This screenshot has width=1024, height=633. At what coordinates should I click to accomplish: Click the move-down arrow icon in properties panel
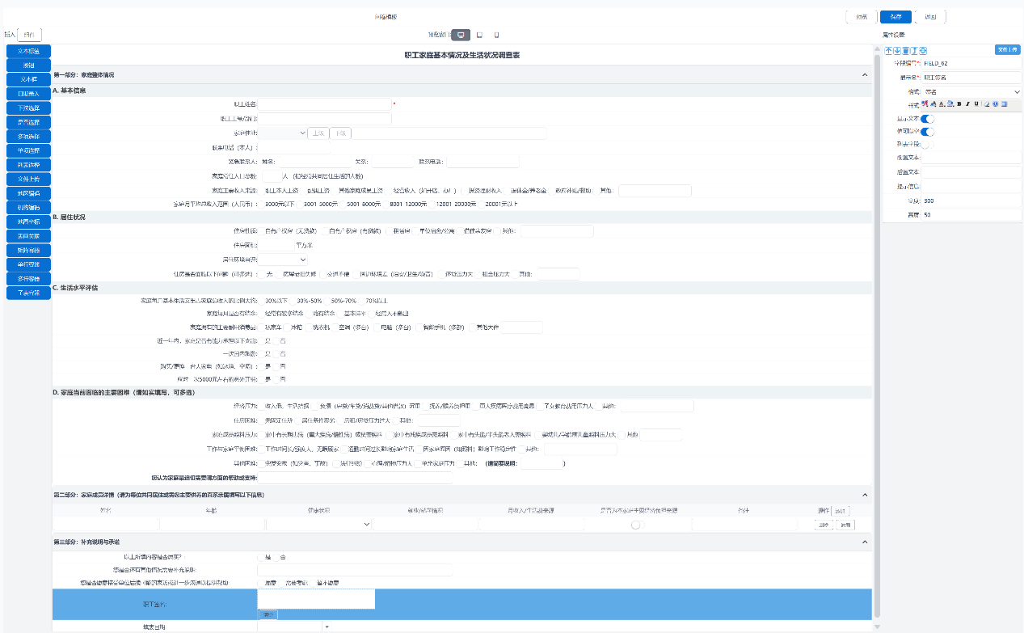click(x=896, y=51)
